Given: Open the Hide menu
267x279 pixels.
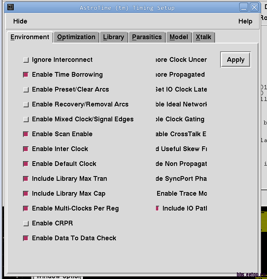Looking at the screenshot, I should click(x=20, y=21).
